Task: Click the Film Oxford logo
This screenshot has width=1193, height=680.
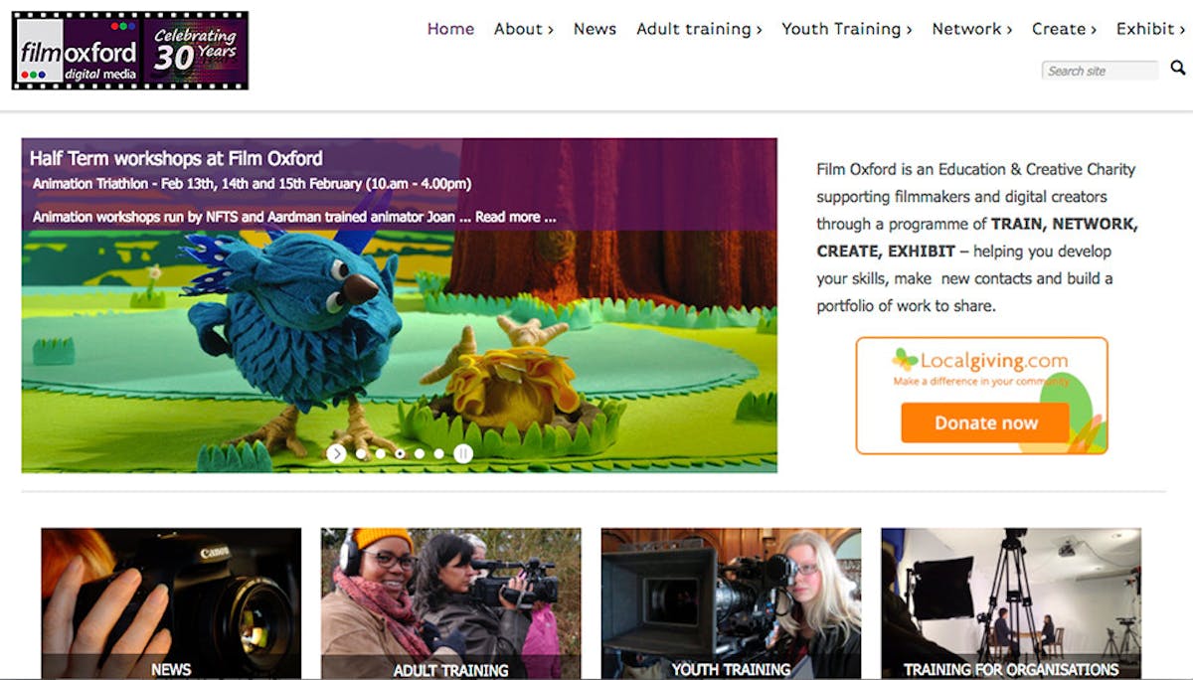Action: click(130, 51)
